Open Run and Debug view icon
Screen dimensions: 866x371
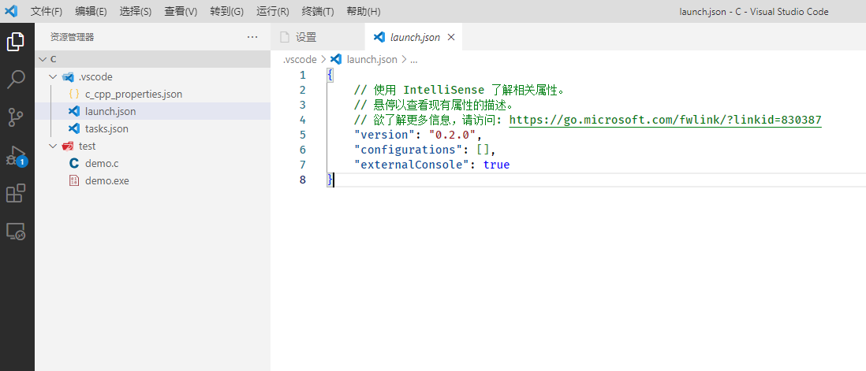point(16,155)
